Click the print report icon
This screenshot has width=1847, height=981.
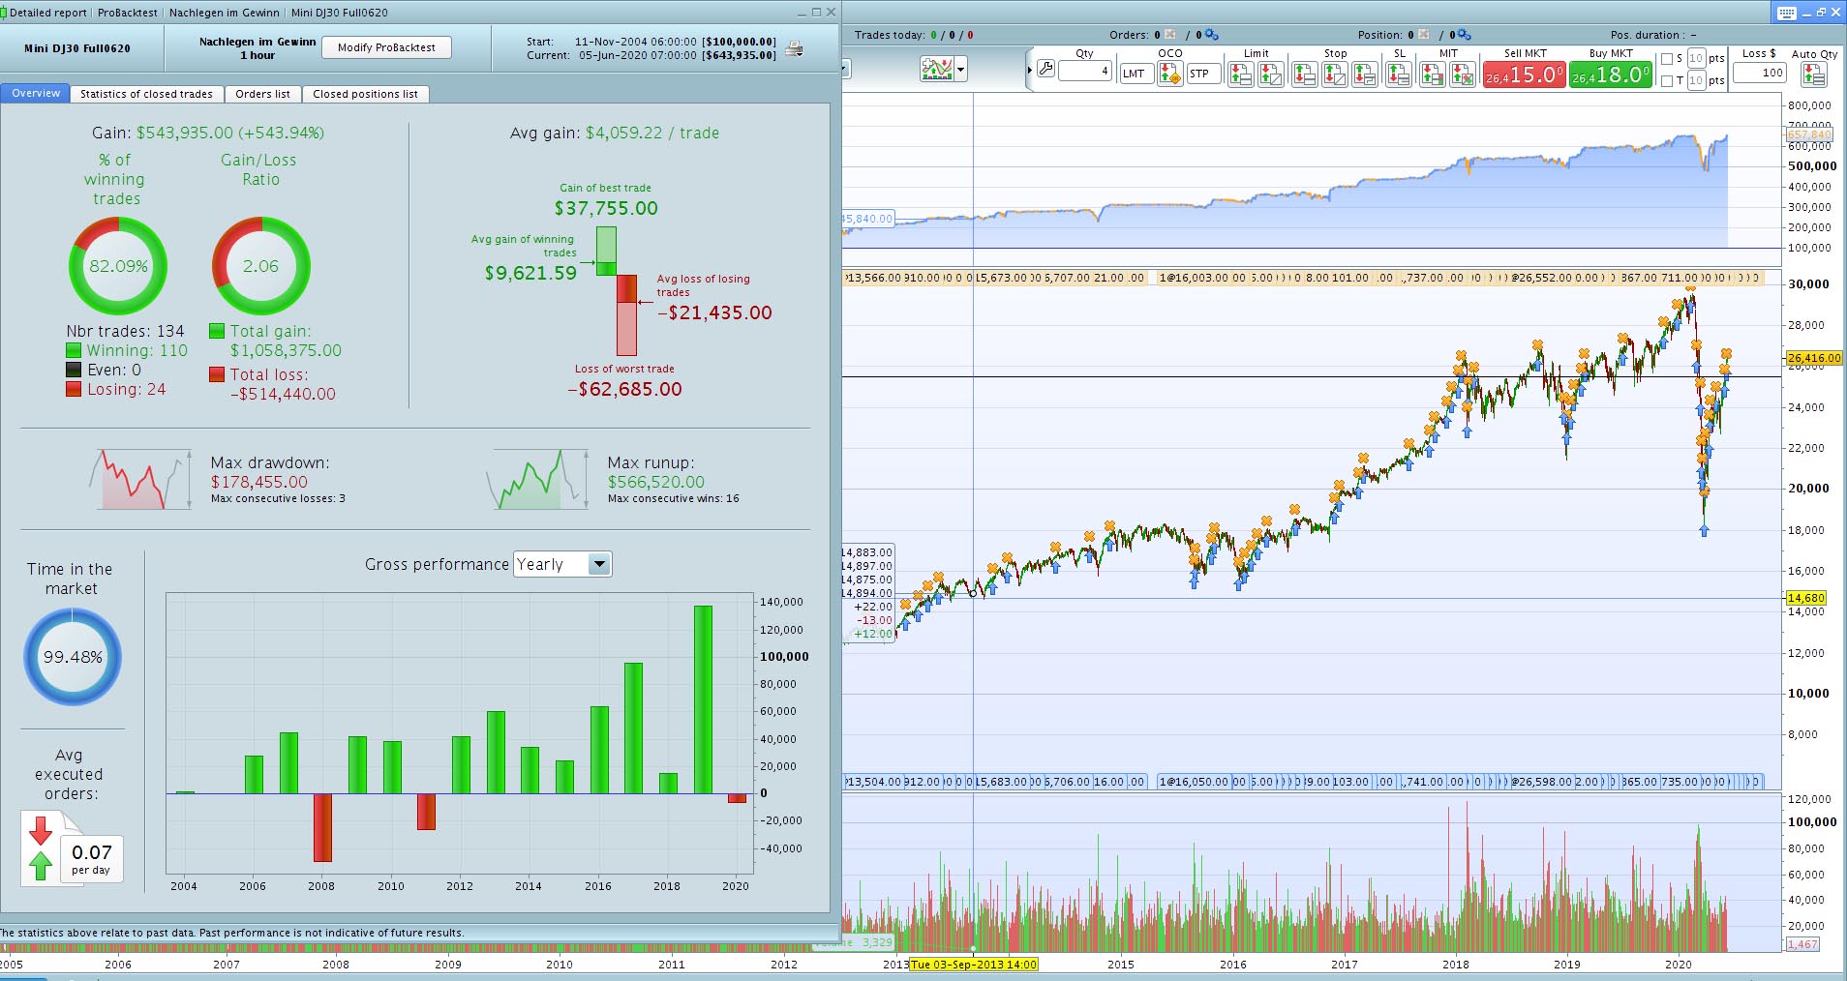click(x=794, y=48)
